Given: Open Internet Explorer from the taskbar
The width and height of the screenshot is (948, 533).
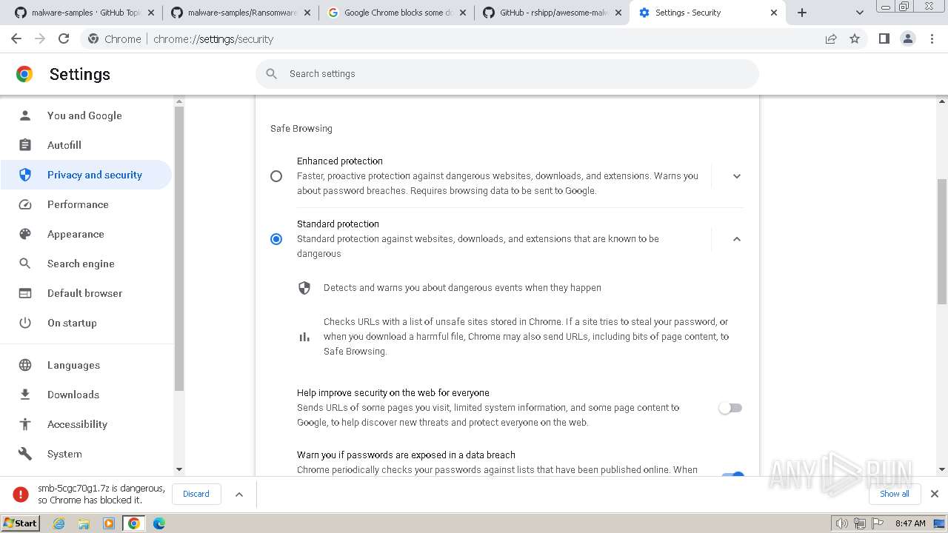Looking at the screenshot, I should pos(59,523).
